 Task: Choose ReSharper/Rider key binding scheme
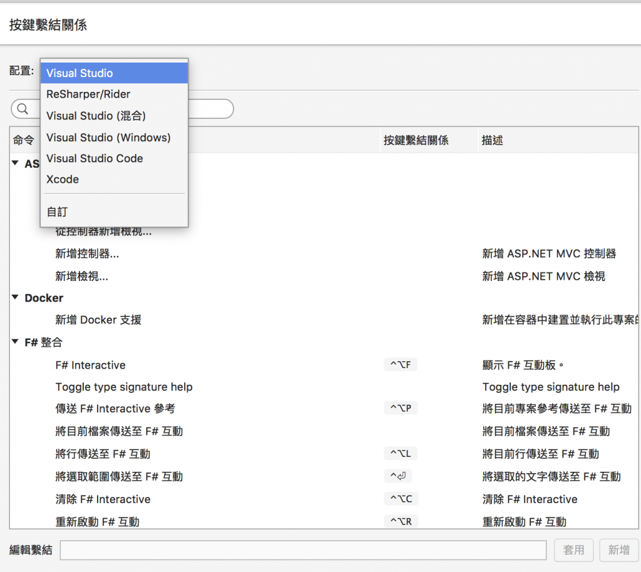click(114, 94)
